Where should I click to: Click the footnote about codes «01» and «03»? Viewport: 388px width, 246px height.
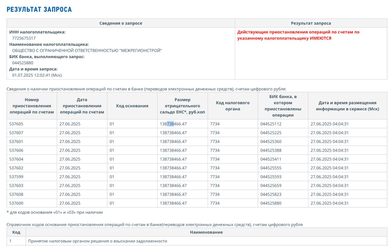[x=55, y=212]
